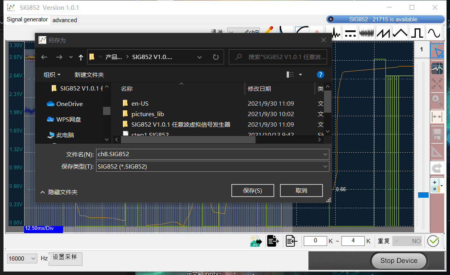Click the file list vertical scrollbar
Screen dimensions: 450x275
(x=328, y=102)
